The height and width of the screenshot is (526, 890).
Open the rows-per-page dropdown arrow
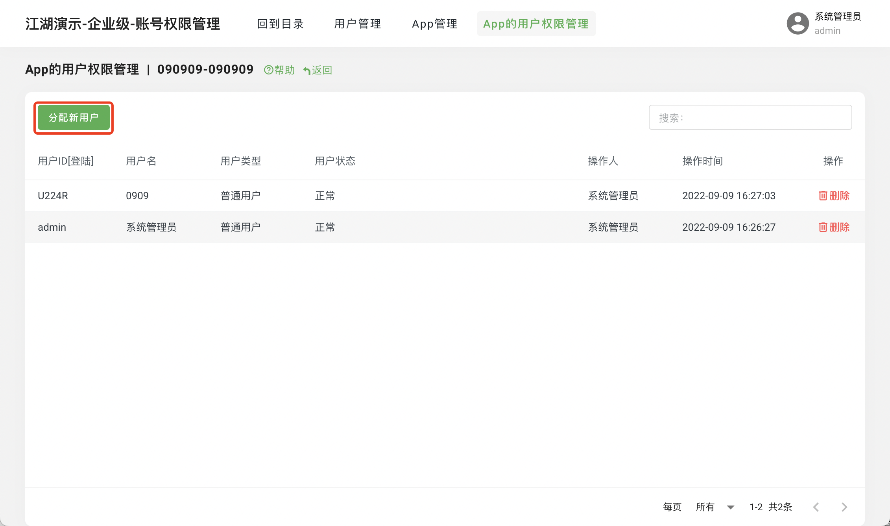tap(730, 507)
